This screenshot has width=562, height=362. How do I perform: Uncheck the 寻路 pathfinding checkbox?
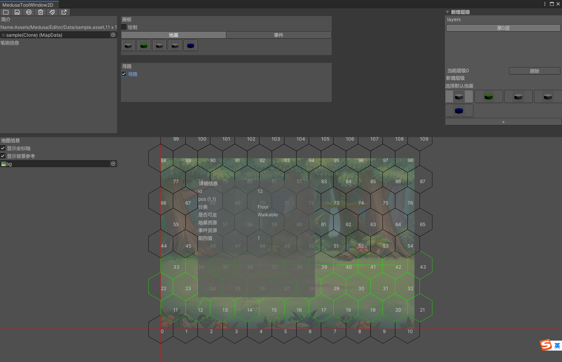point(124,74)
